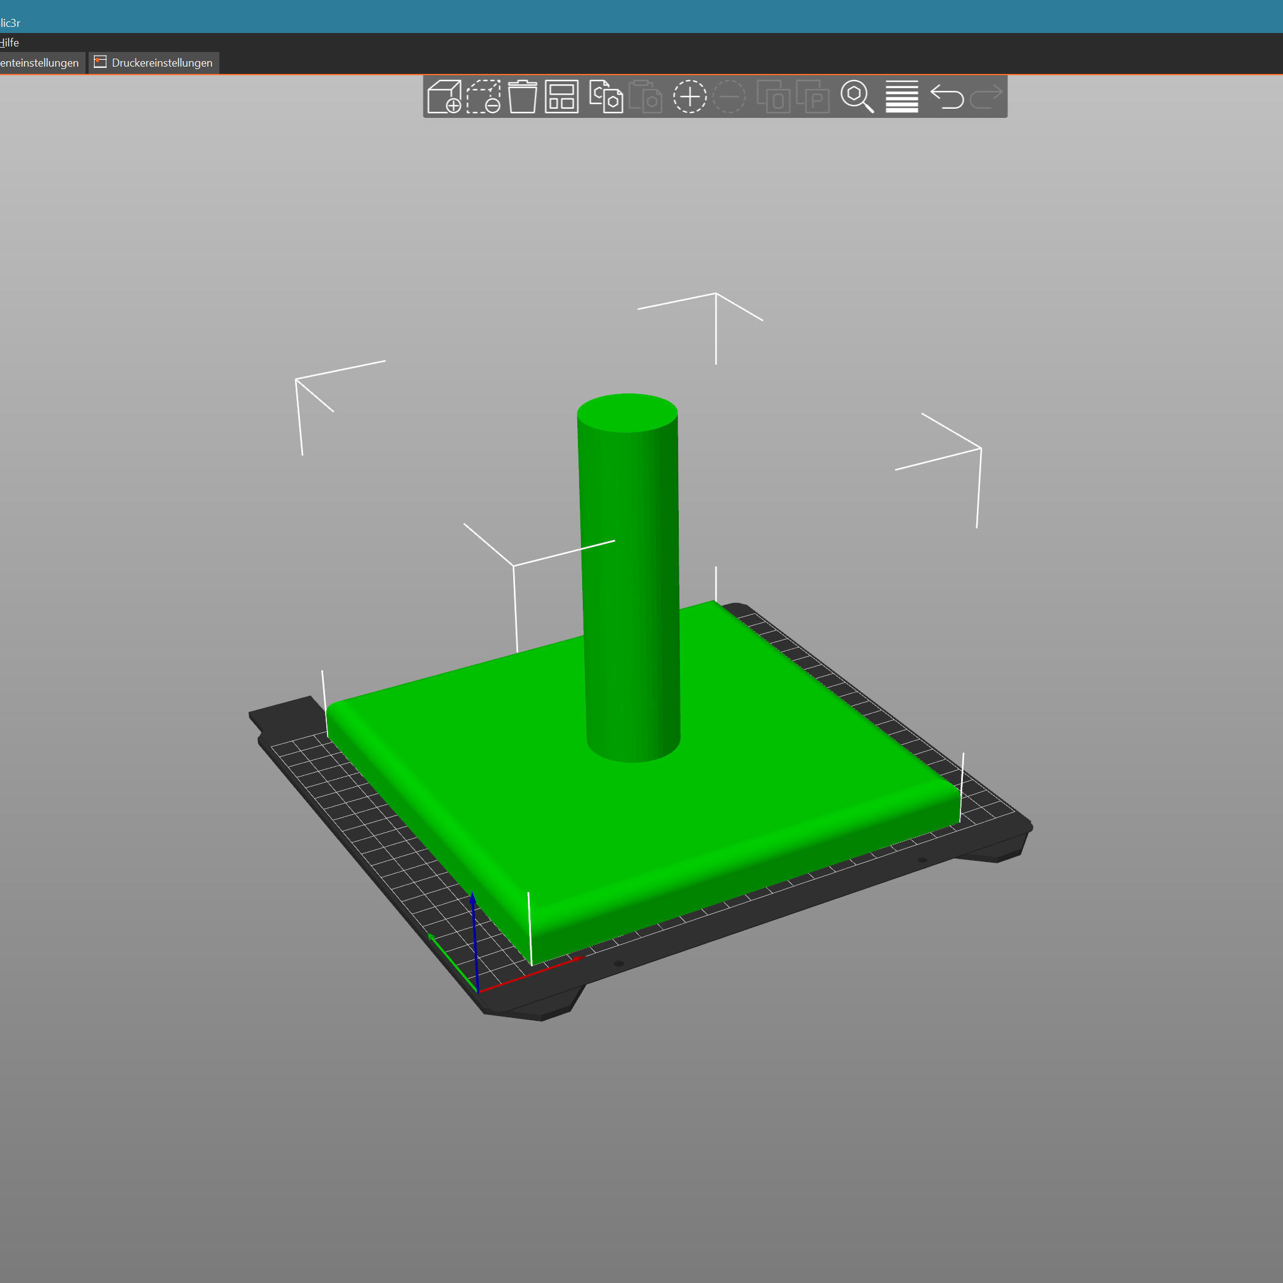1283x1283 pixels.
Task: Click the Delete object dashed-box icon
Action: (x=483, y=97)
